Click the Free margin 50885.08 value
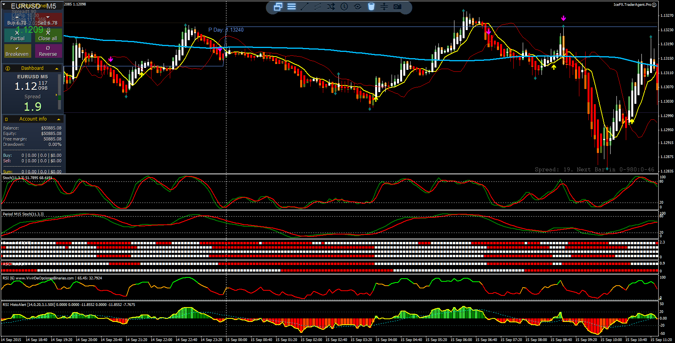Viewport: 675px width, 343px height. [52, 139]
